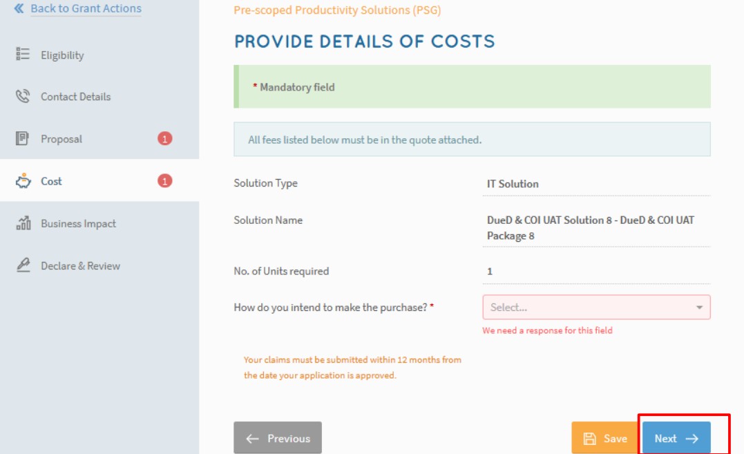Screen dimensions: 744x454
Task: Click the purchase dropdown arrow
Action: click(699, 308)
